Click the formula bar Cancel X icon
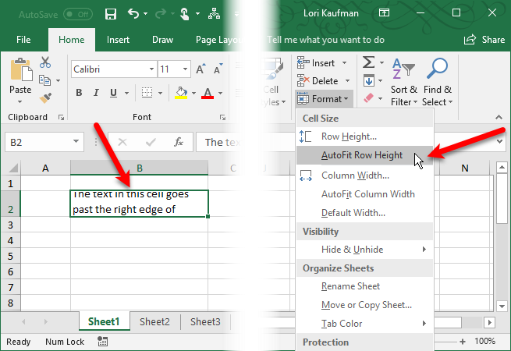 click(122, 142)
